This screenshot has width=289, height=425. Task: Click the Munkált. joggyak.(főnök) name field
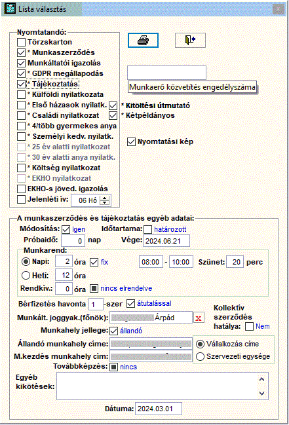[151, 318]
